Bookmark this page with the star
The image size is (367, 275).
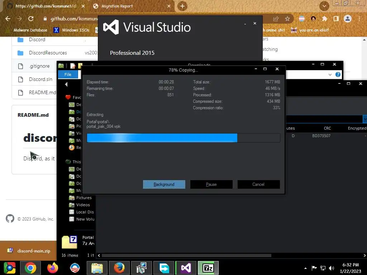point(287,19)
